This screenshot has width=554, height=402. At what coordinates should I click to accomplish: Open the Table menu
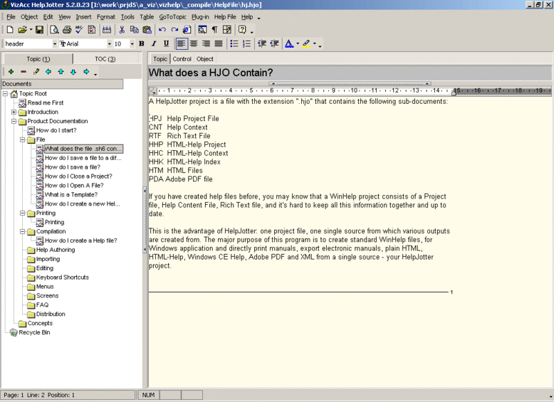[147, 17]
